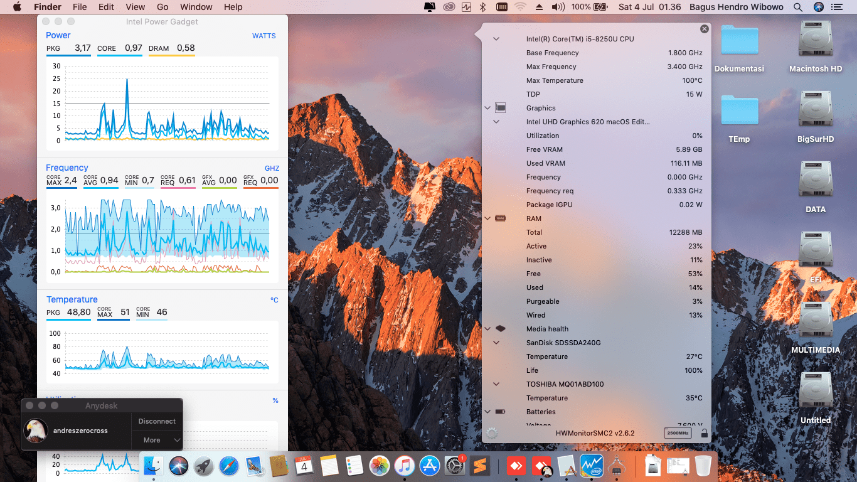Open the Go menu
857x482 pixels.
click(162, 7)
